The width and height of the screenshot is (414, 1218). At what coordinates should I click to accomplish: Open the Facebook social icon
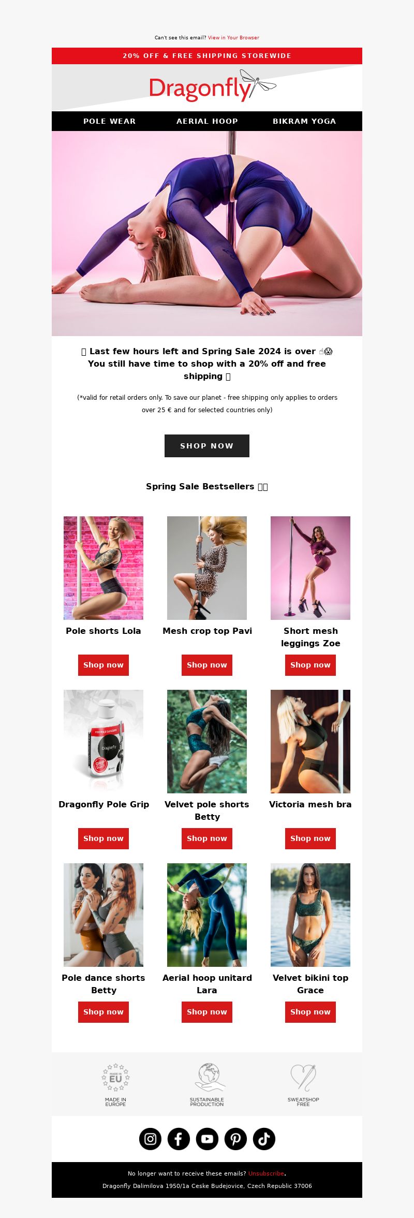click(179, 1139)
